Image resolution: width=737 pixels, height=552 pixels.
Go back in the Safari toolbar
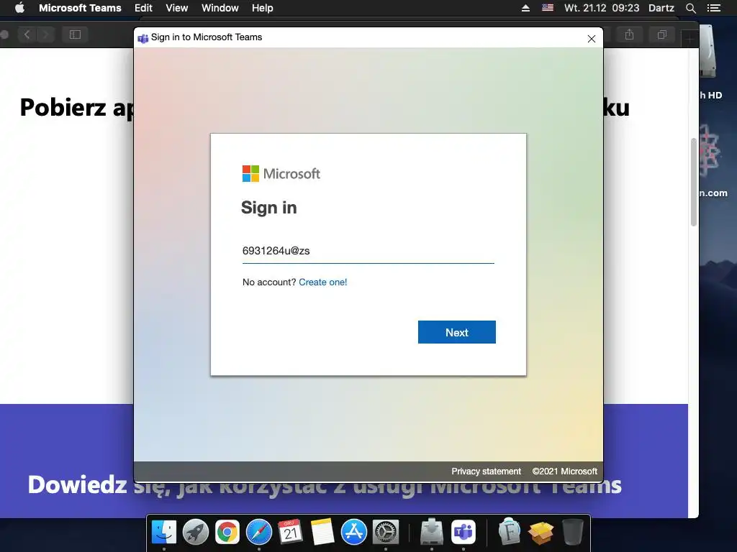[27, 34]
